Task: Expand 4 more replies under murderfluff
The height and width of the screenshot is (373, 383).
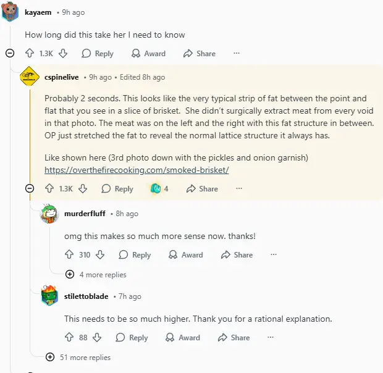Action: coord(69,274)
